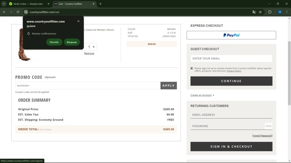
Task: Open the Chrome profile avatar
Action: click(x=280, y=12)
